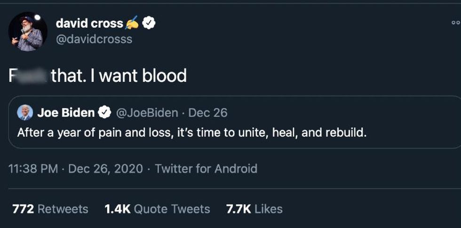Click the Dec 26, 2020 date
Viewport: 461px width, 228px height.
click(105, 168)
